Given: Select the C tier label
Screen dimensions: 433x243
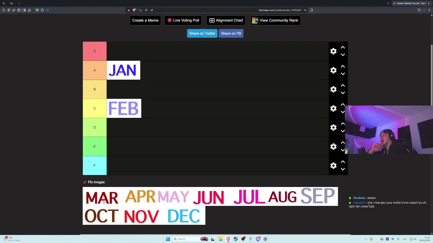Looking at the screenshot, I should (x=95, y=108).
